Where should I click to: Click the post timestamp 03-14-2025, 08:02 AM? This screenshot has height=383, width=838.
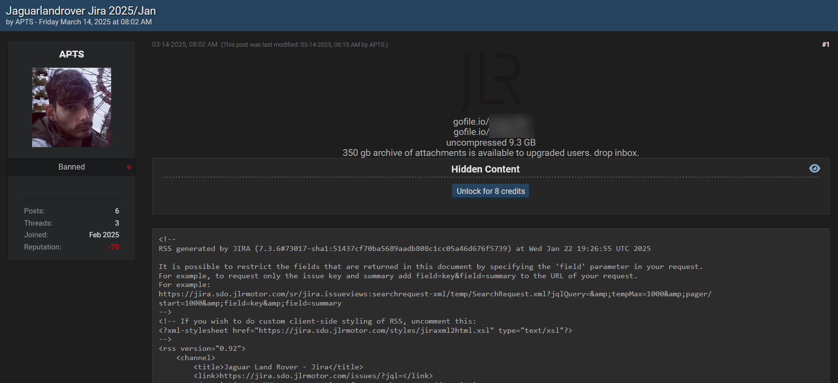(x=185, y=44)
